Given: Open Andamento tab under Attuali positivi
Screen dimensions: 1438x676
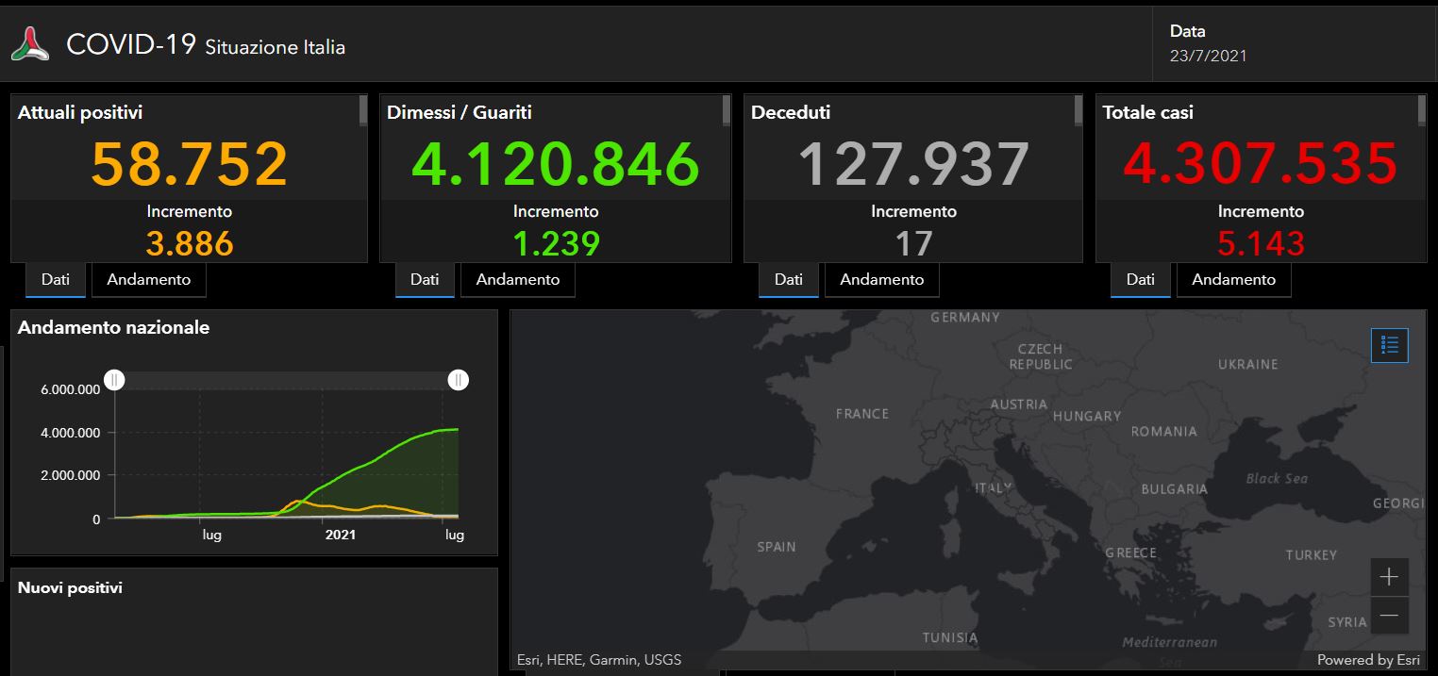Looking at the screenshot, I should click(148, 280).
